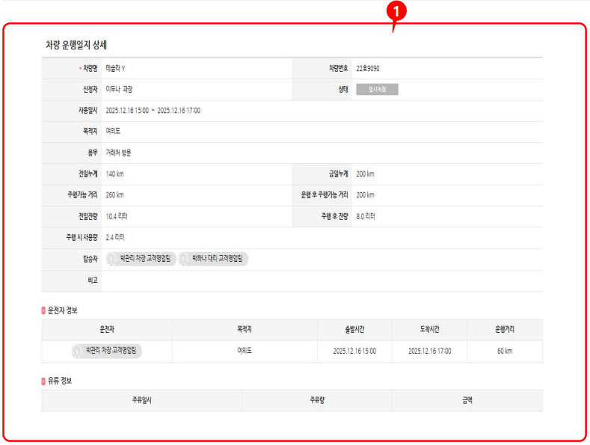Click the 운행거리 column header
The width and height of the screenshot is (590, 445).
pos(505,330)
